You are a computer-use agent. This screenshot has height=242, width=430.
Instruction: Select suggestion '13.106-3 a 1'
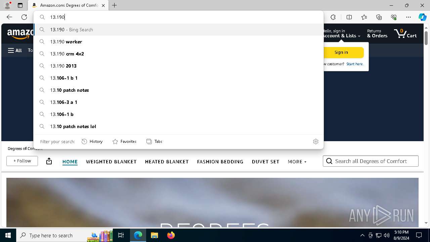(x=178, y=102)
